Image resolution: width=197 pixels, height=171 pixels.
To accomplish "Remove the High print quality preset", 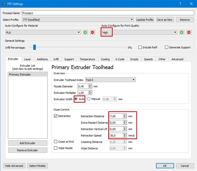I will (x=189, y=33).
